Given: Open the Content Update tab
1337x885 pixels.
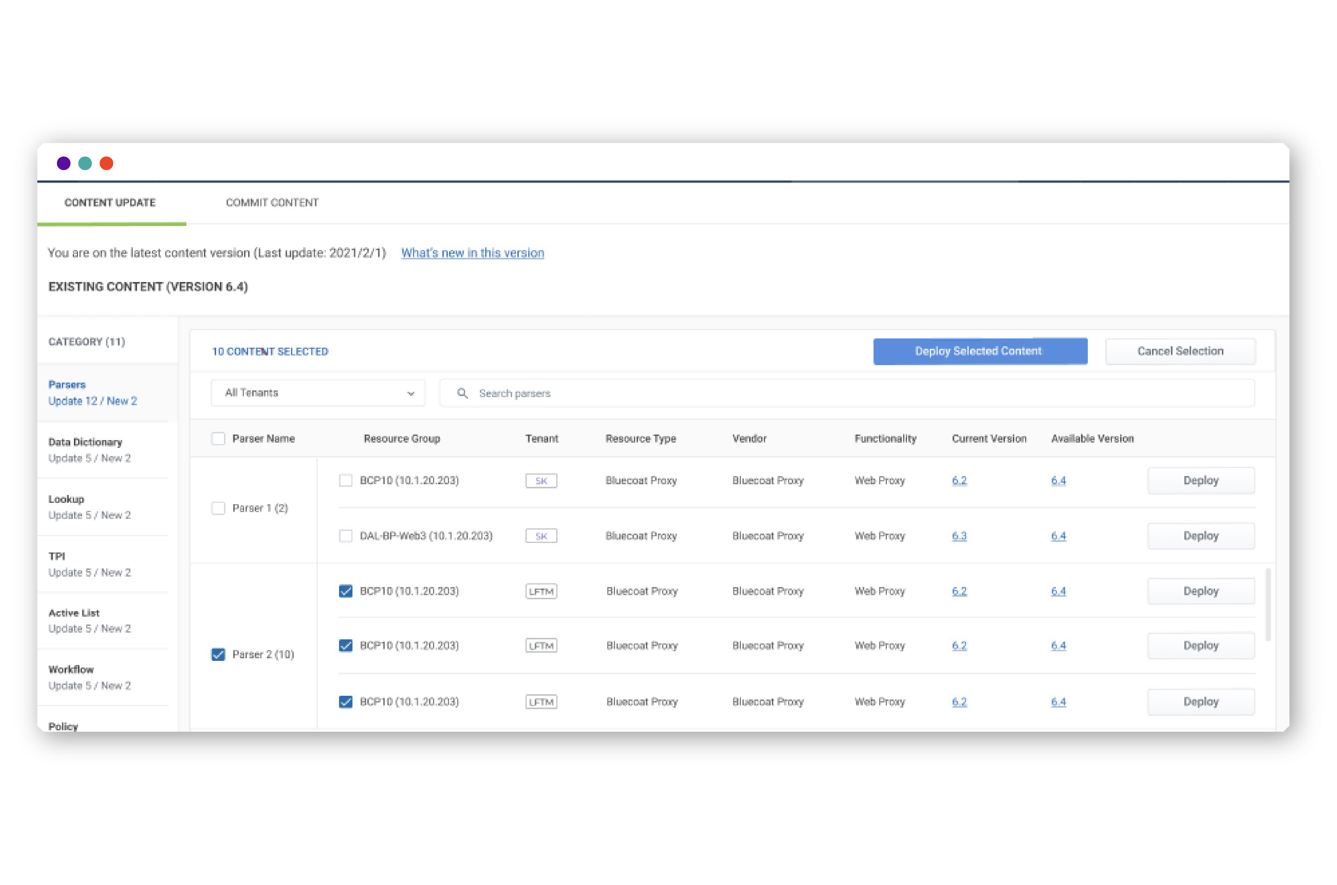Looking at the screenshot, I should click(x=110, y=203).
